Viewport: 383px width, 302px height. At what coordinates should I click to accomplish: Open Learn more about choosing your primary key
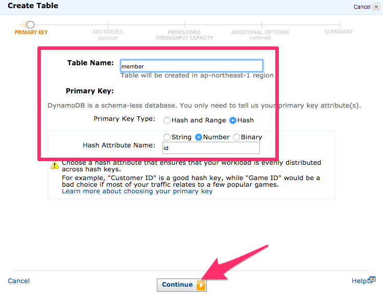tap(137, 191)
